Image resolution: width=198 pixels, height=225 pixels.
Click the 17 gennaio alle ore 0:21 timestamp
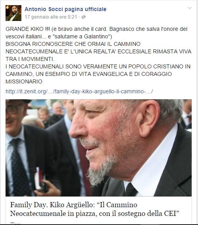[x=51, y=17]
